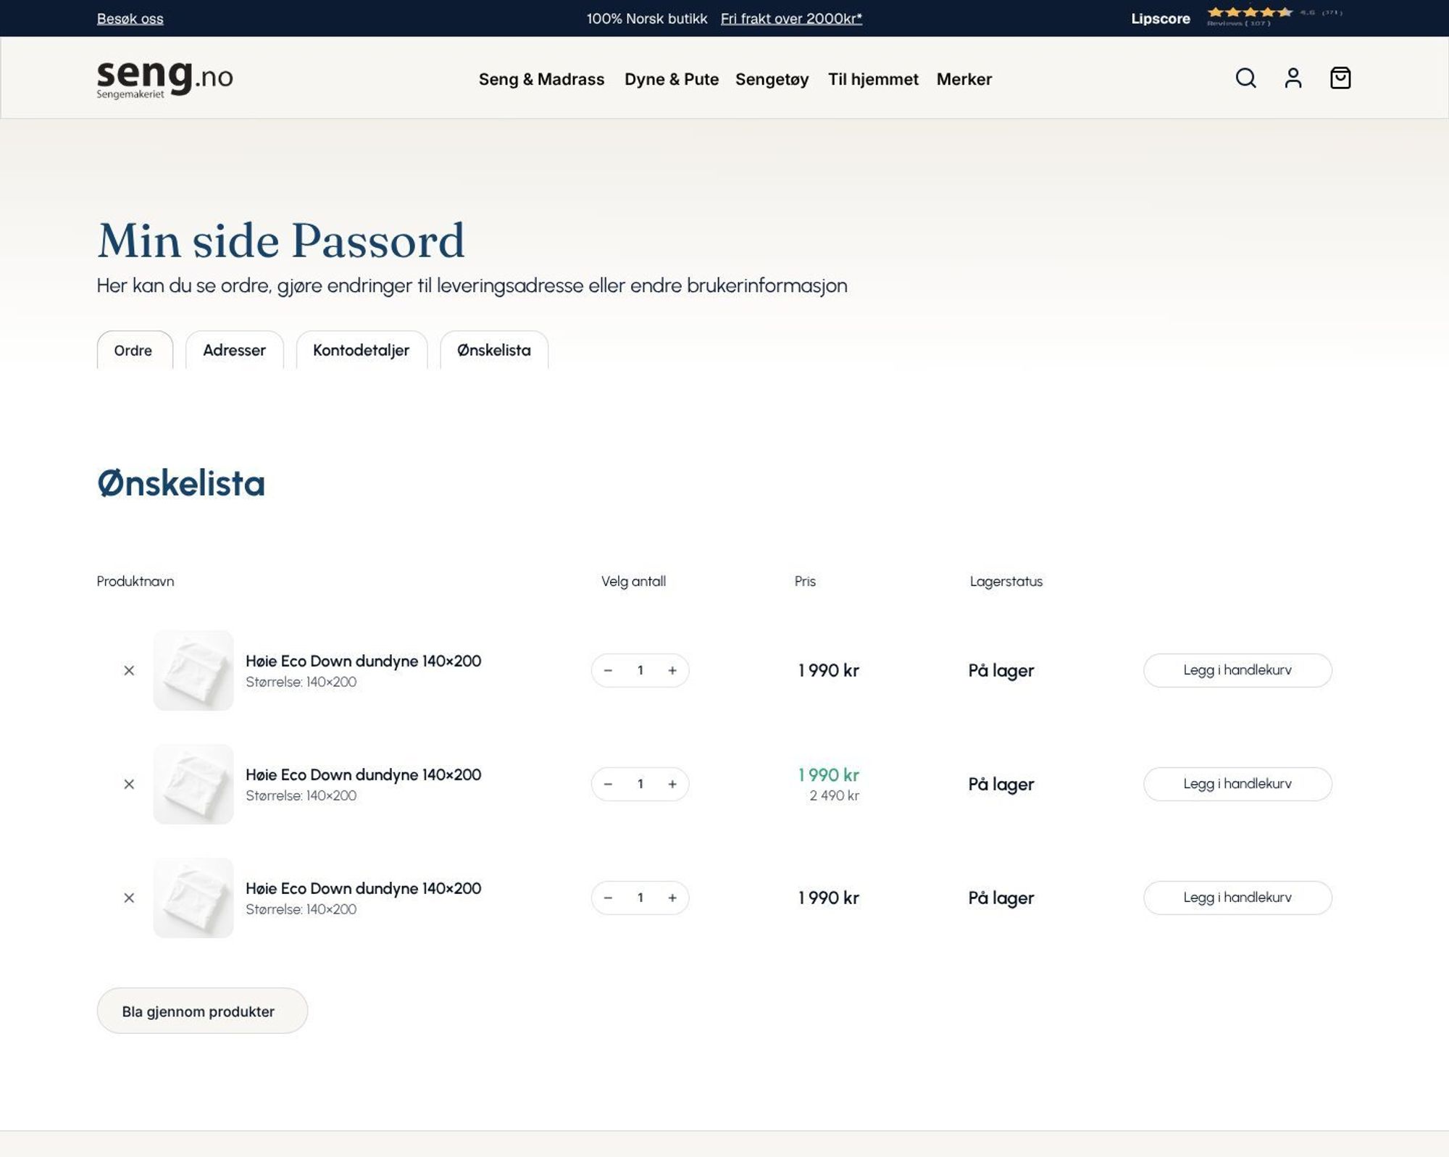Open the user account icon
The image size is (1449, 1157).
(x=1293, y=78)
